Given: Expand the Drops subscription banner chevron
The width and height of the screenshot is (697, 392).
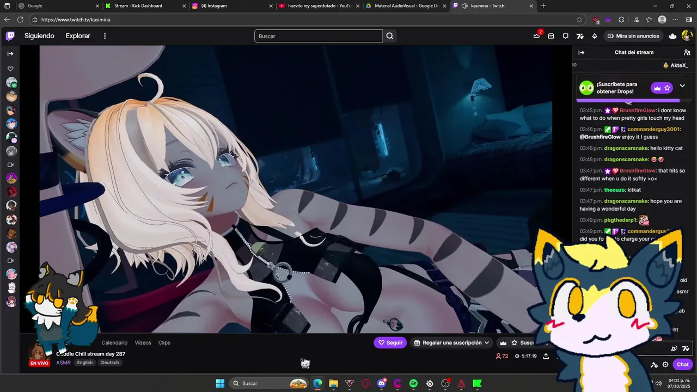Looking at the screenshot, I should (682, 86).
